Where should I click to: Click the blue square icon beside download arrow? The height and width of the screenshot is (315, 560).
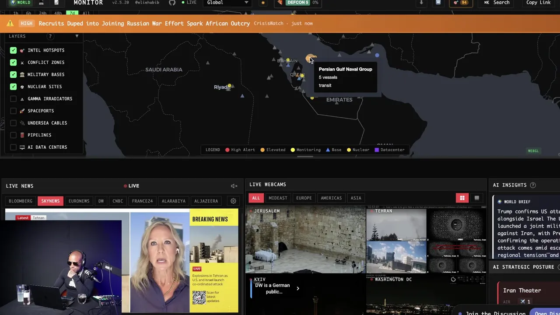[x=438, y=3]
